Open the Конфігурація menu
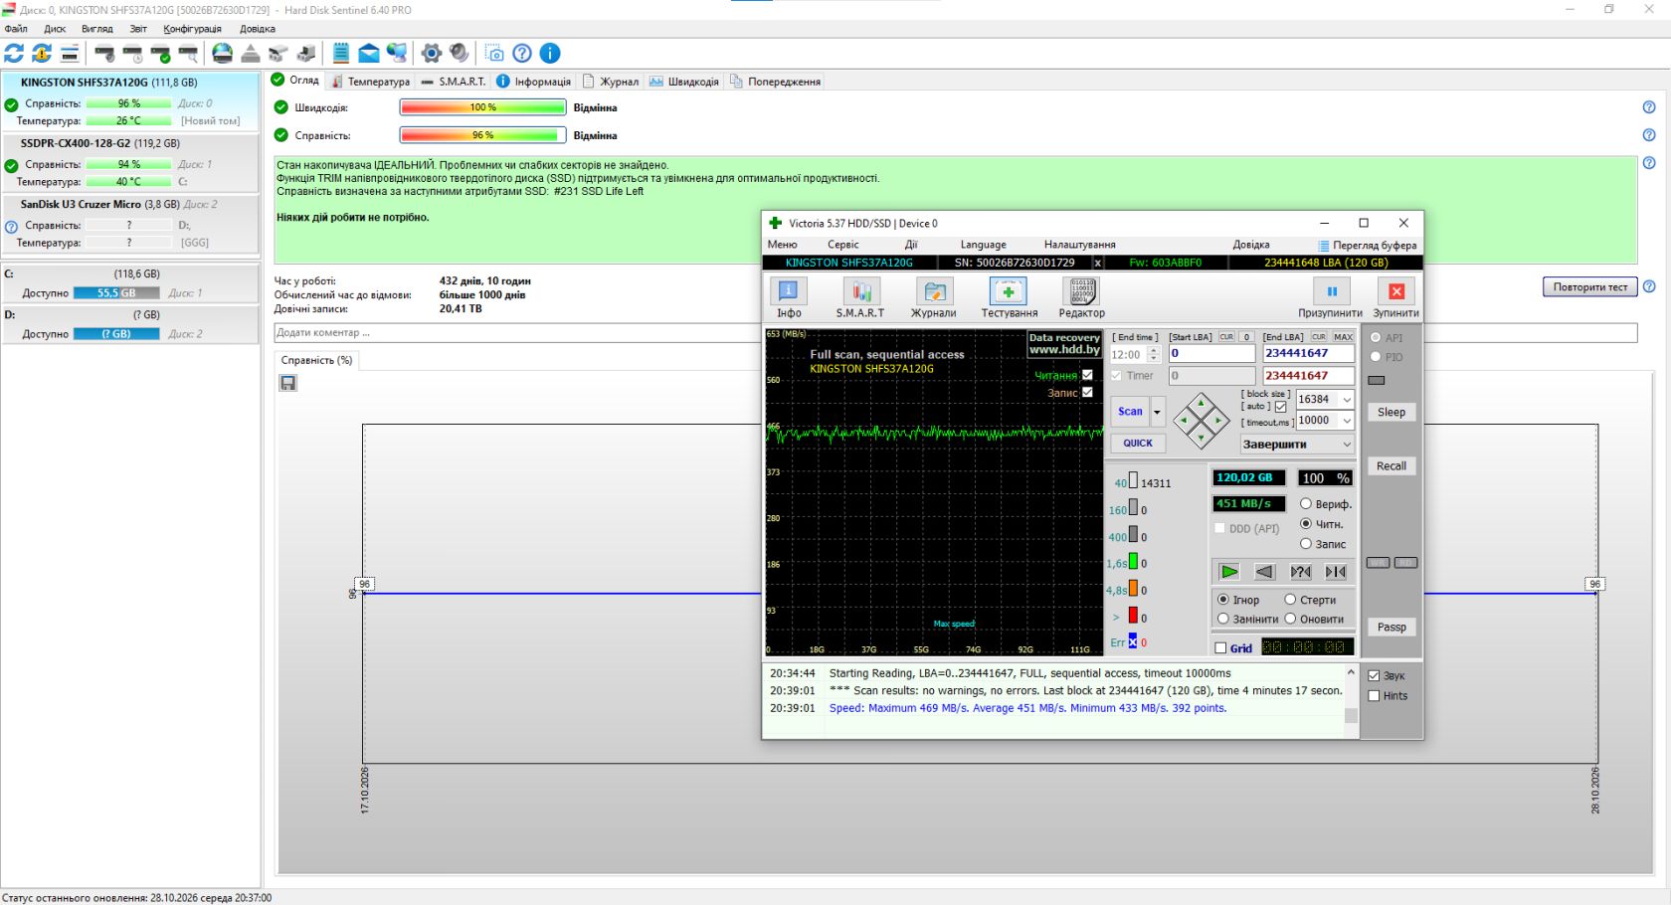Screen dimensions: 1671x905 pyautogui.click(x=193, y=29)
